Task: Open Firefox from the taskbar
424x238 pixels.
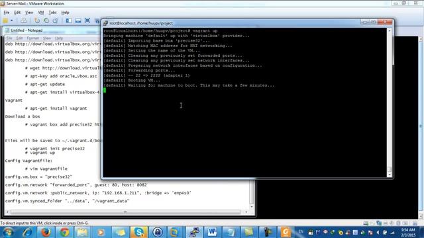Action: [46, 232]
